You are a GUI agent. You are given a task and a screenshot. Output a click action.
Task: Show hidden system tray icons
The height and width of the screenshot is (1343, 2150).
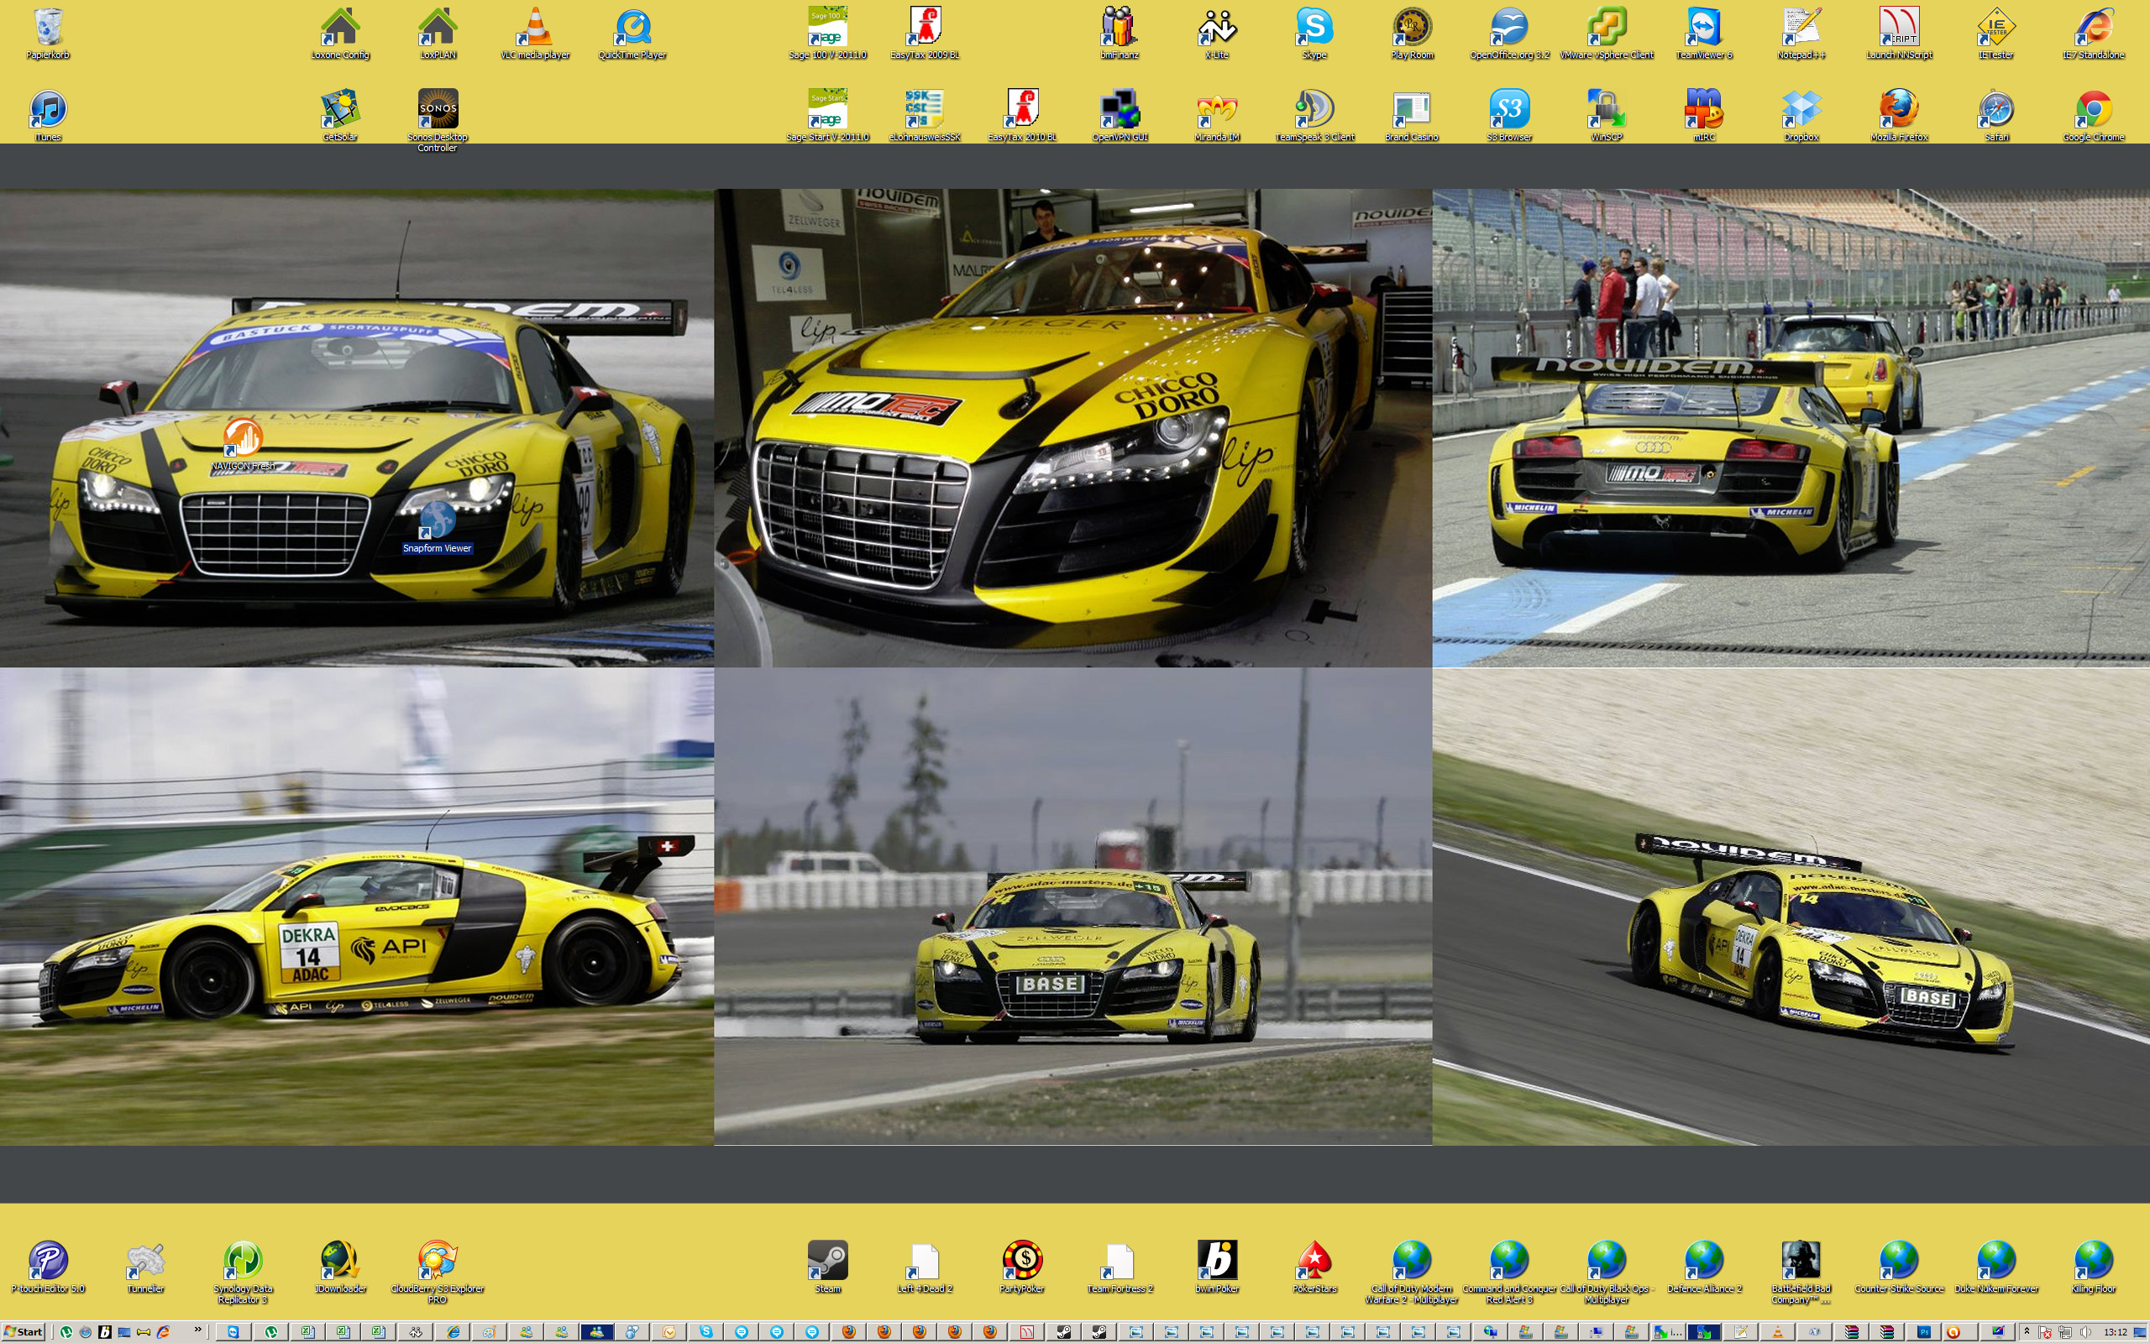(2027, 1331)
